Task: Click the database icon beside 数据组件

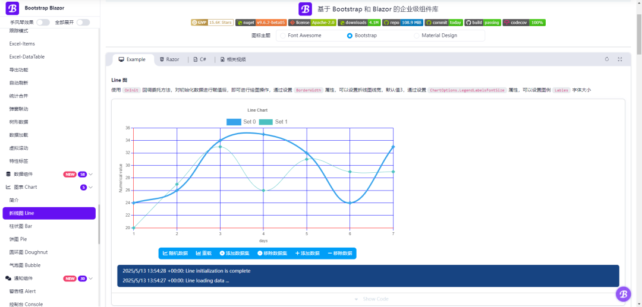Action: [8, 174]
